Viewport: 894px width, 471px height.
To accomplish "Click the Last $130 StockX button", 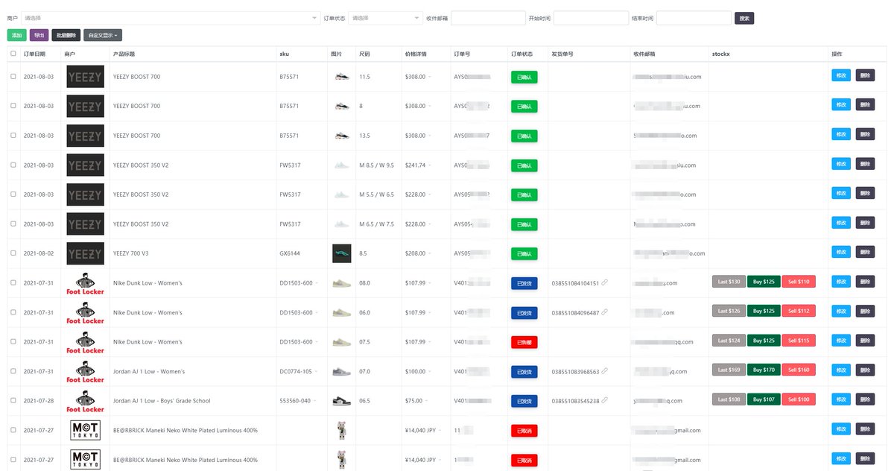I will pos(729,282).
